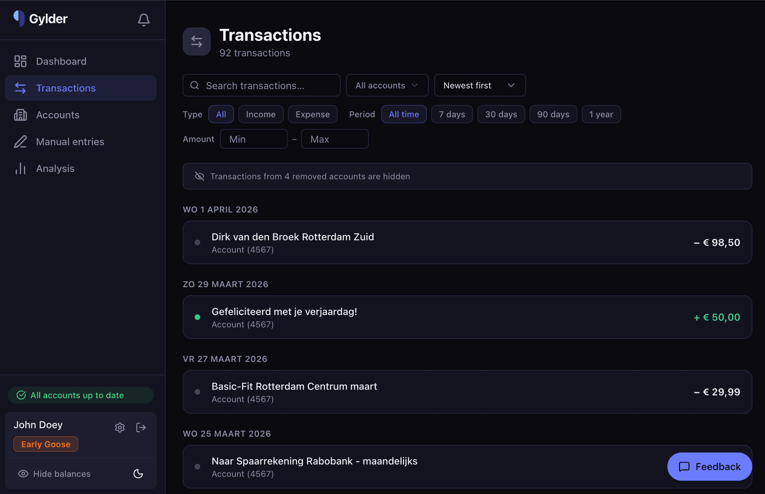The image size is (765, 494).
Task: Click the Feedback button
Action: 709,467
